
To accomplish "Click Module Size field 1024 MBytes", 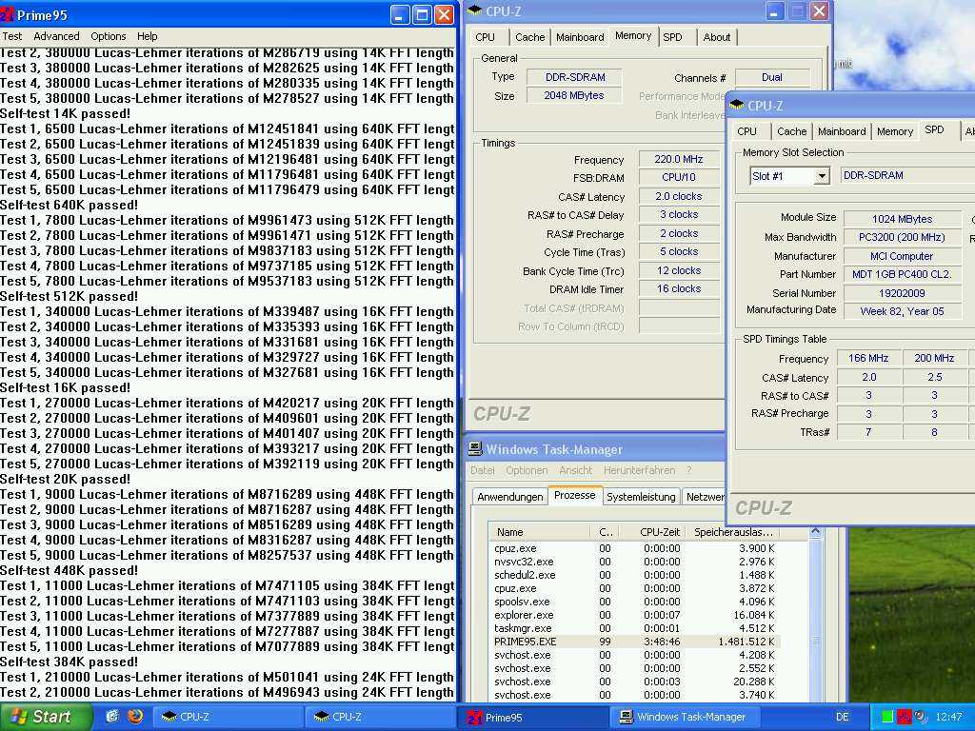I will click(x=903, y=219).
